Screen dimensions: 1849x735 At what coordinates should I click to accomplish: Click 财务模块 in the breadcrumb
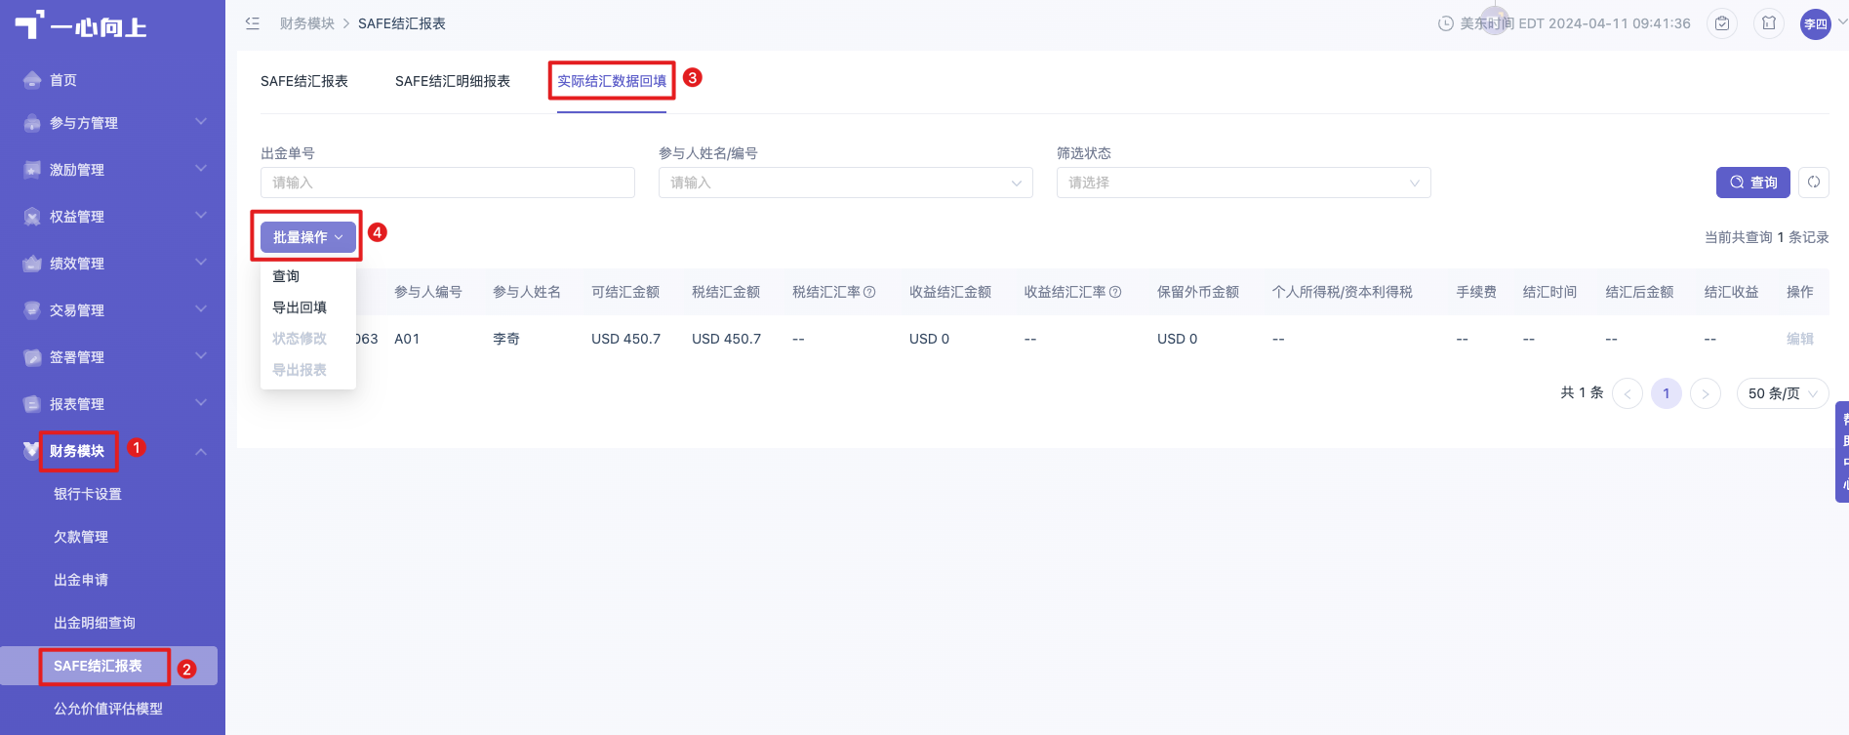[307, 23]
